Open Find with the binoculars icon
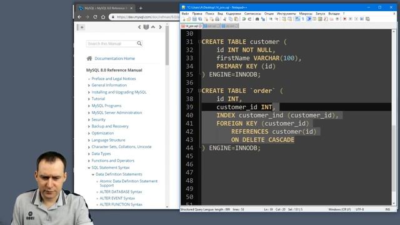Screen dimensions: 400x225 (x=257, y=19)
